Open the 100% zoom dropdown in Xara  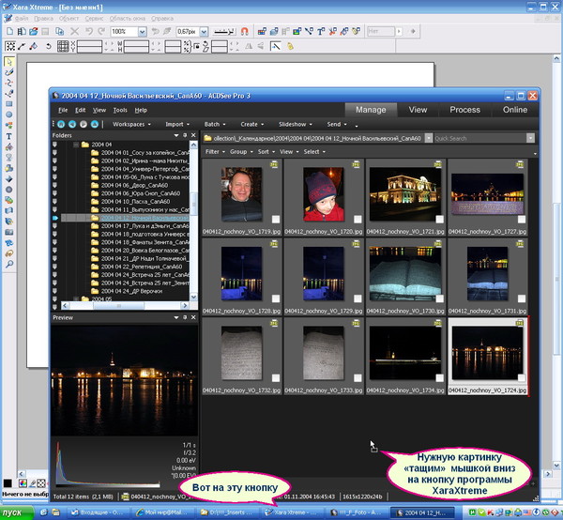[143, 32]
